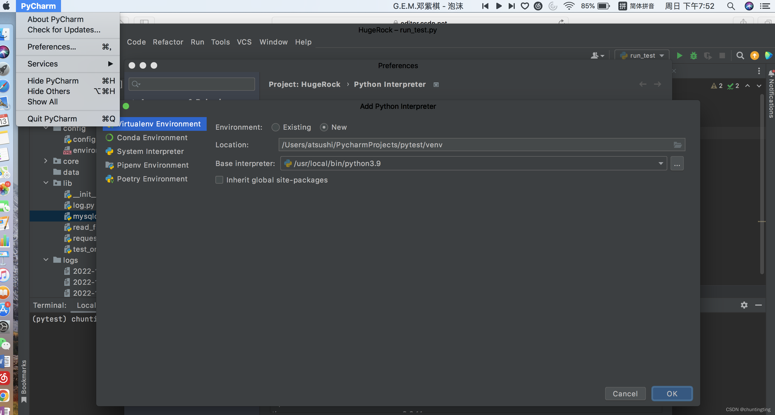
Task: Open run_test configuration dropdown
Action: (642, 56)
